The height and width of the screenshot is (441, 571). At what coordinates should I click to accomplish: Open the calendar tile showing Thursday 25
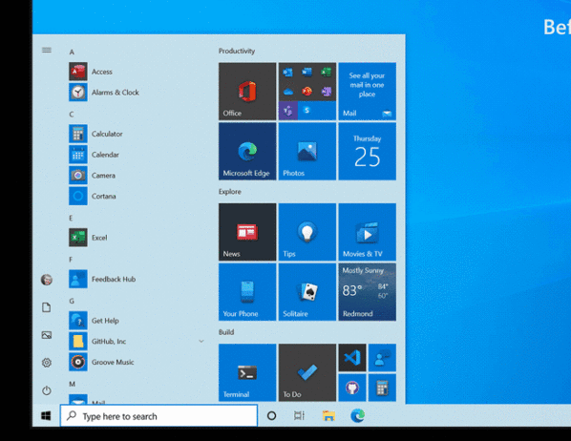pyautogui.click(x=367, y=151)
